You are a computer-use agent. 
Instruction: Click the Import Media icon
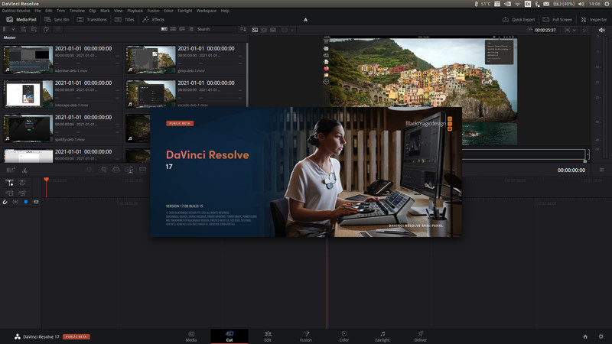pos(24,29)
